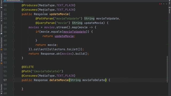Click 'return movie;' on line 49
Screen dimensions: 171x96
tap(47, 45)
